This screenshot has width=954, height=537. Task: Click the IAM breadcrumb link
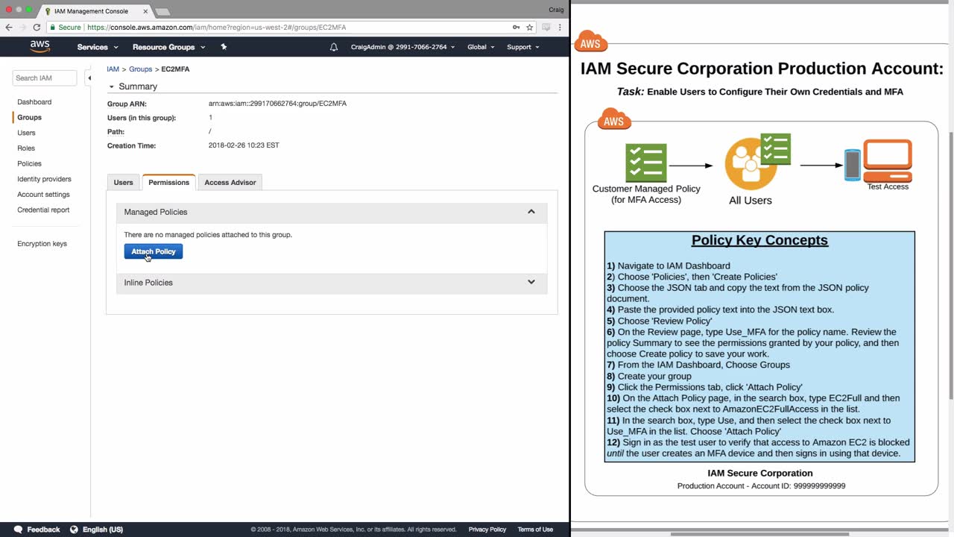click(x=113, y=69)
